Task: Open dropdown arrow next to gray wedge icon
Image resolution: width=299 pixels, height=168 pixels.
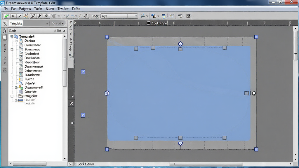Action: tap(59, 16)
